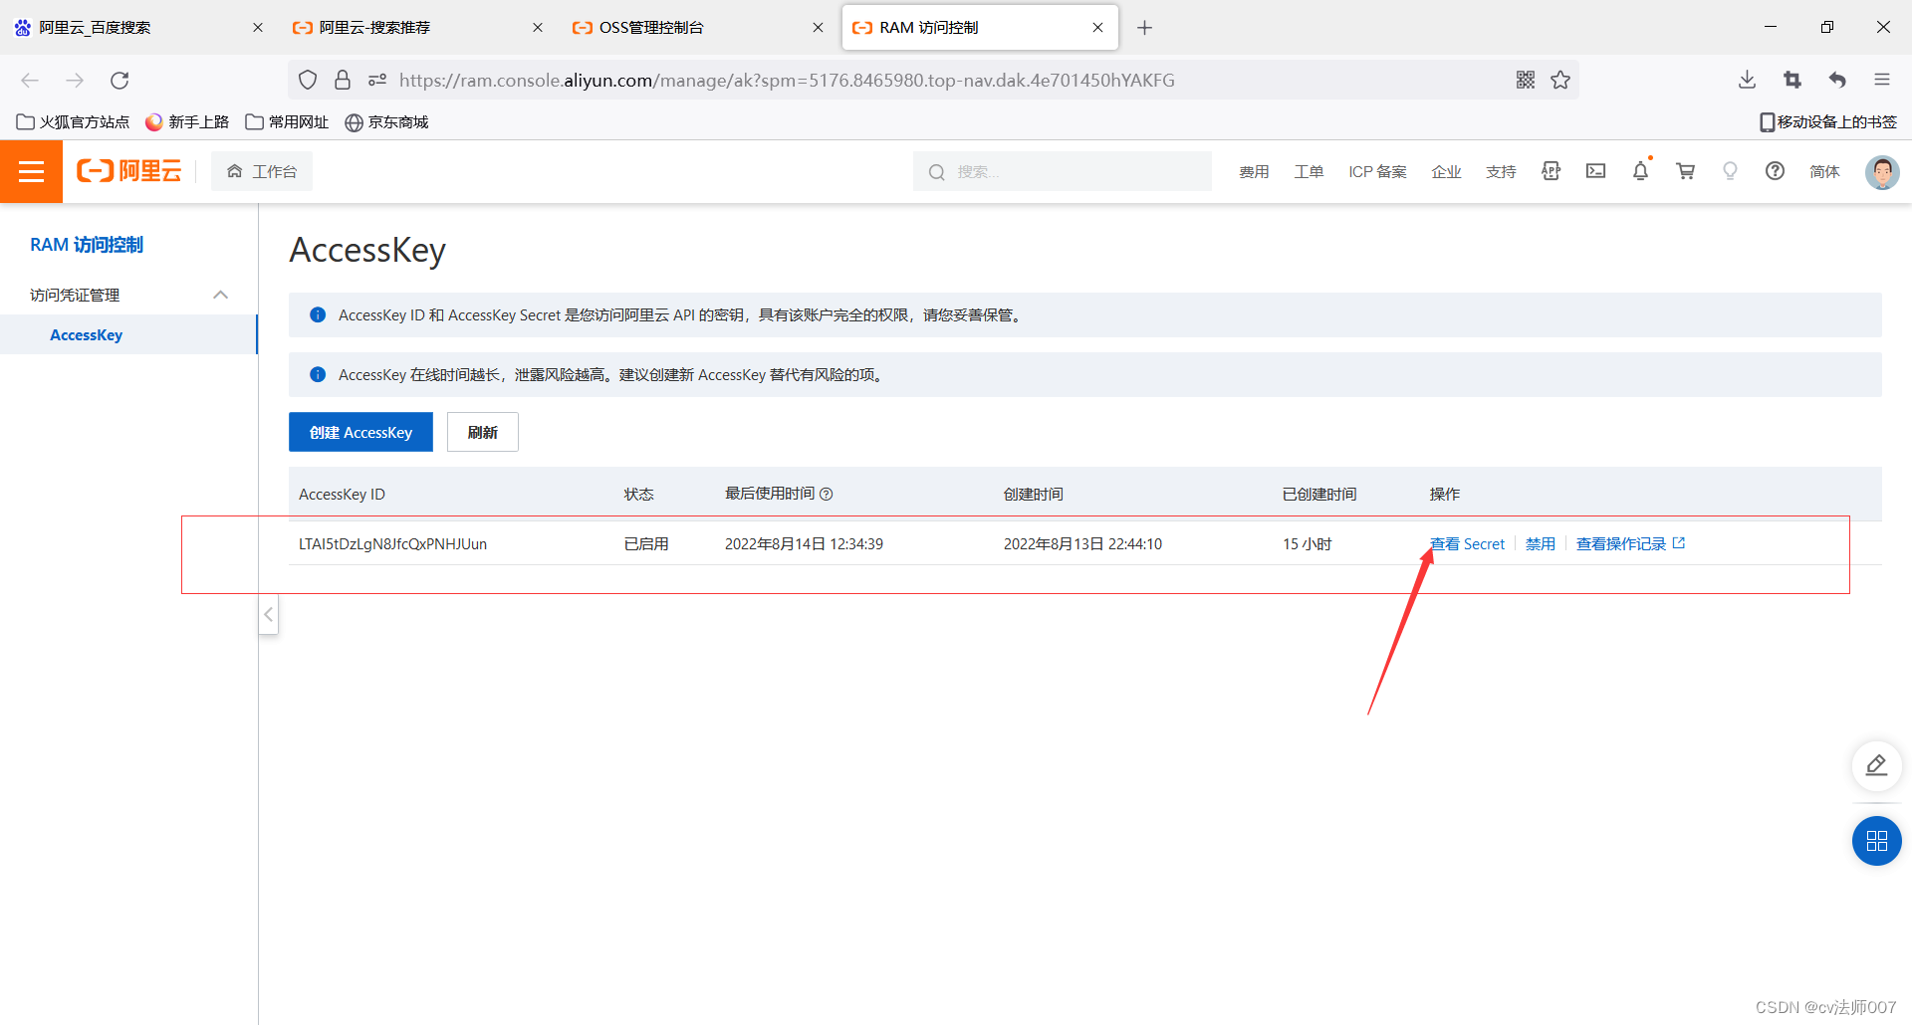Image resolution: width=1912 pixels, height=1025 pixels.
Task: Bookmark this page with star
Action: [x=1560, y=80]
